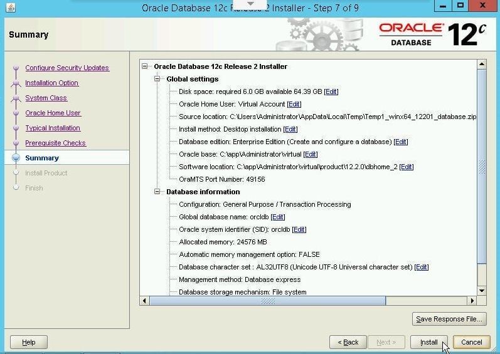Collapse the Database information section
The width and height of the screenshot is (500, 354).
click(157, 191)
